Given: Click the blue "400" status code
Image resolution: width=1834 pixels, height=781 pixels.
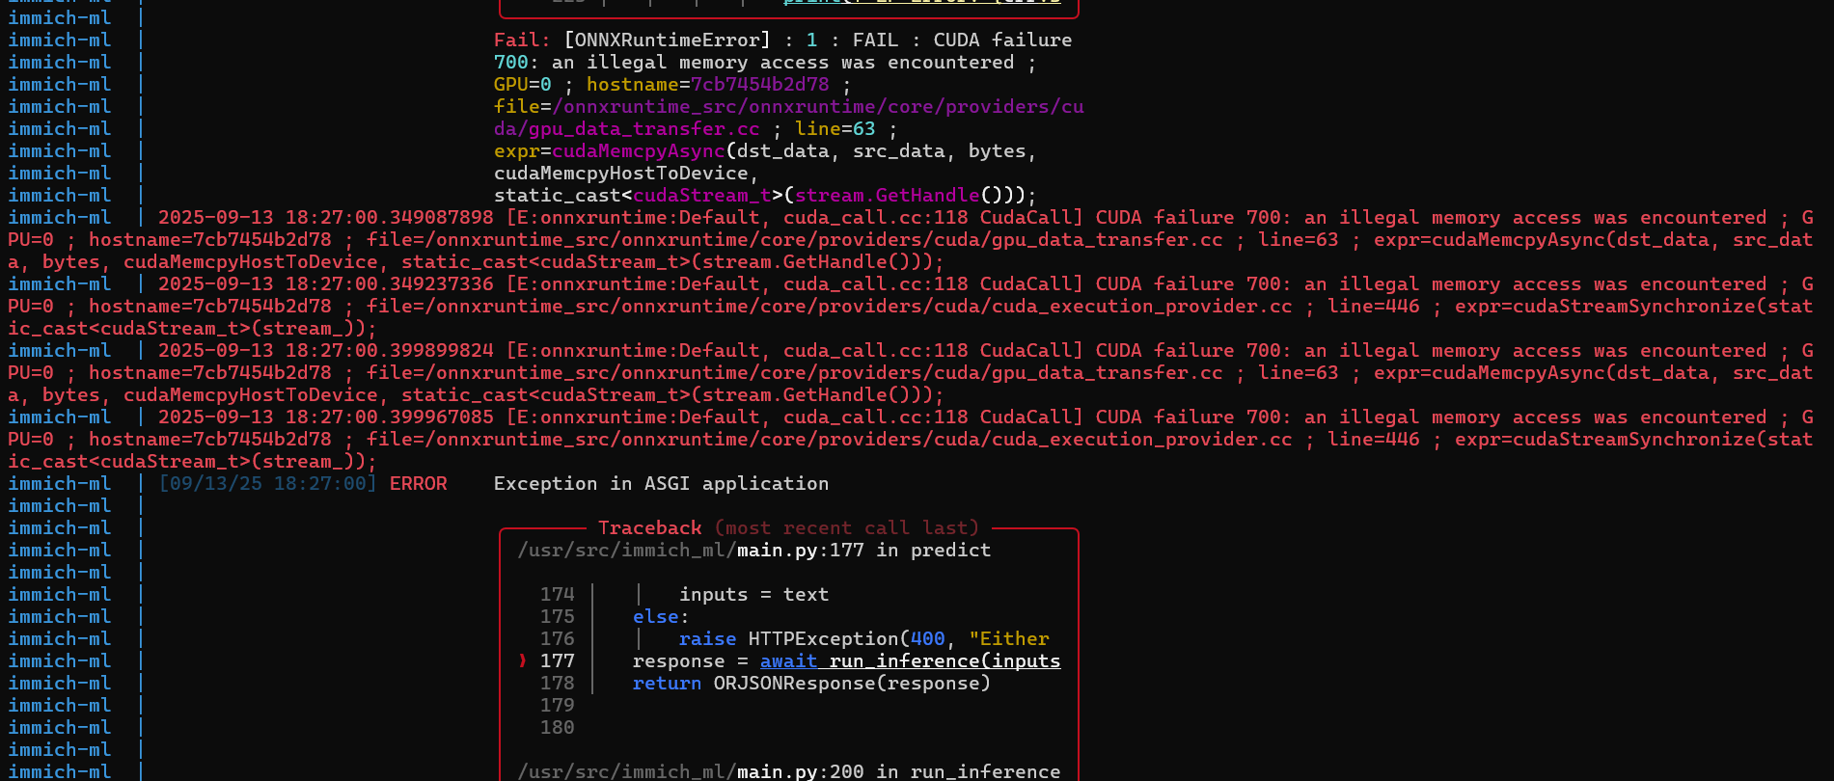Looking at the screenshot, I should pyautogui.click(x=927, y=638).
